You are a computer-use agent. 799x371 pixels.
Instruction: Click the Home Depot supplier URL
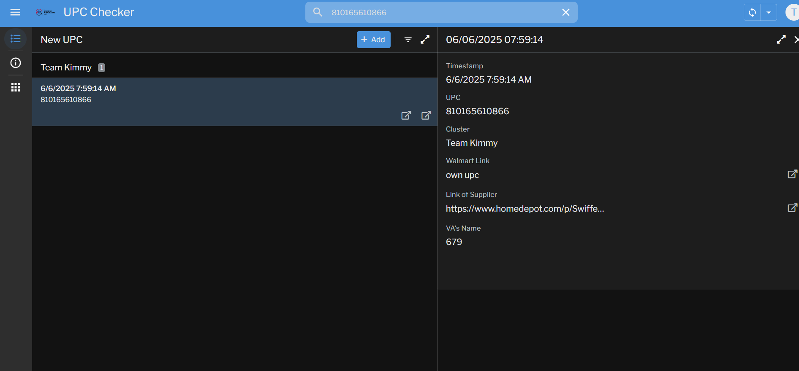pos(525,209)
